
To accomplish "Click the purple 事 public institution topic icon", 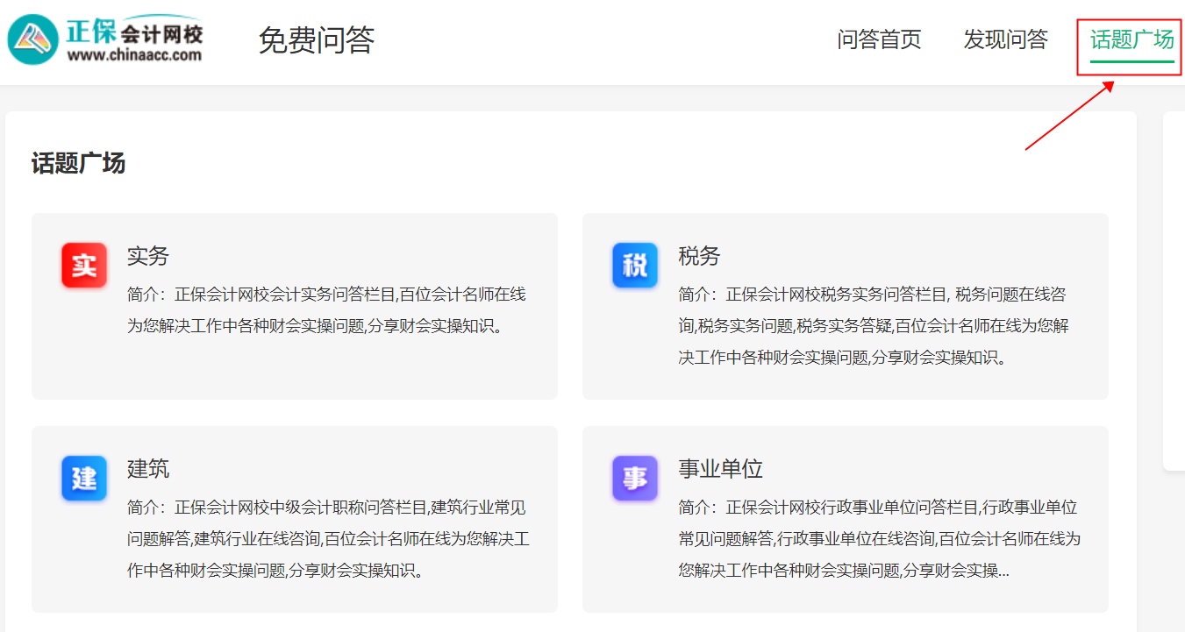I will click(x=634, y=479).
